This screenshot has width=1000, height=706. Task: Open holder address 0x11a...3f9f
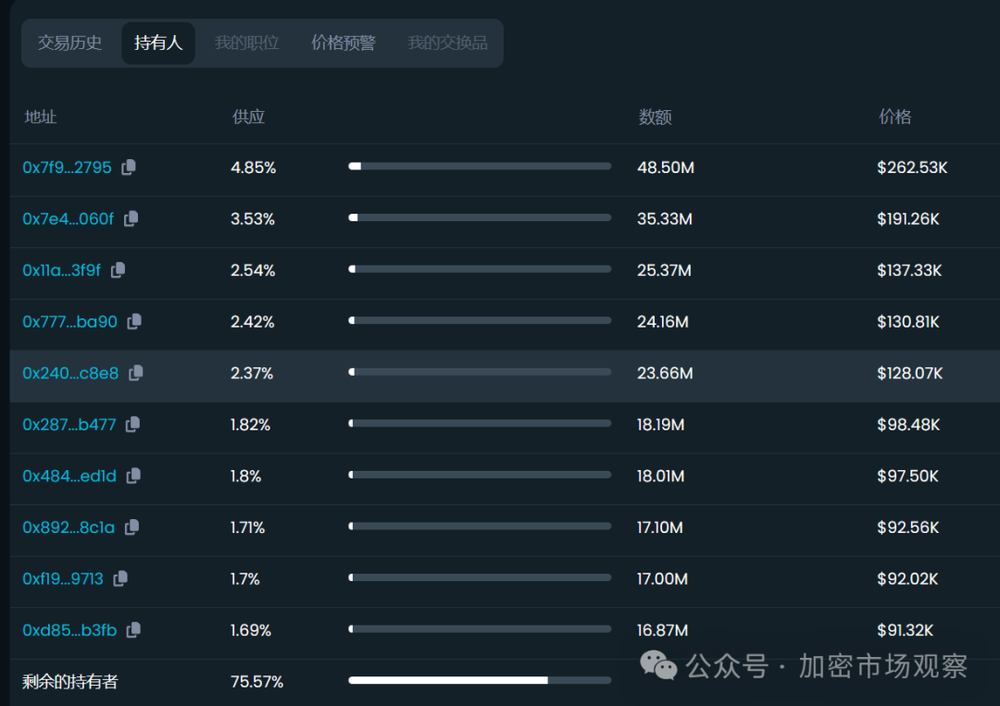pos(61,270)
